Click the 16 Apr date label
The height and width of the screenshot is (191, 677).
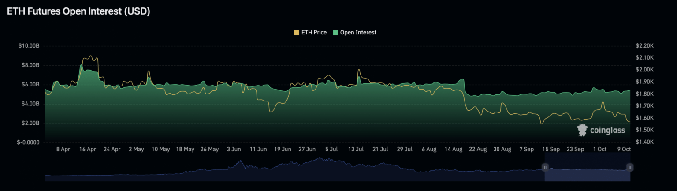click(x=88, y=150)
